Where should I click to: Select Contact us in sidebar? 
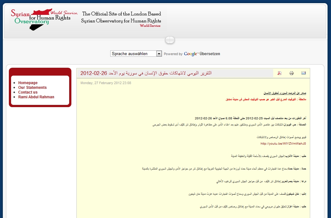pyautogui.click(x=28, y=92)
